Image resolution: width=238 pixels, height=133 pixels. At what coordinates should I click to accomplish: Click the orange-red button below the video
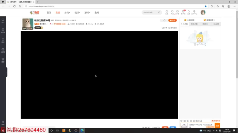click(x=165, y=128)
